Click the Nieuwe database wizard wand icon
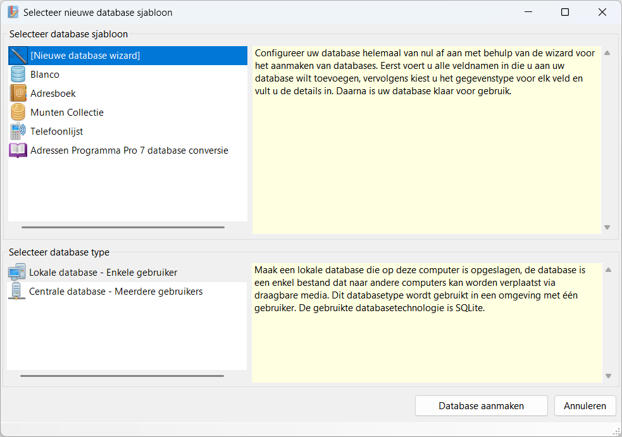Viewport: 622px width, 437px height. (x=18, y=56)
